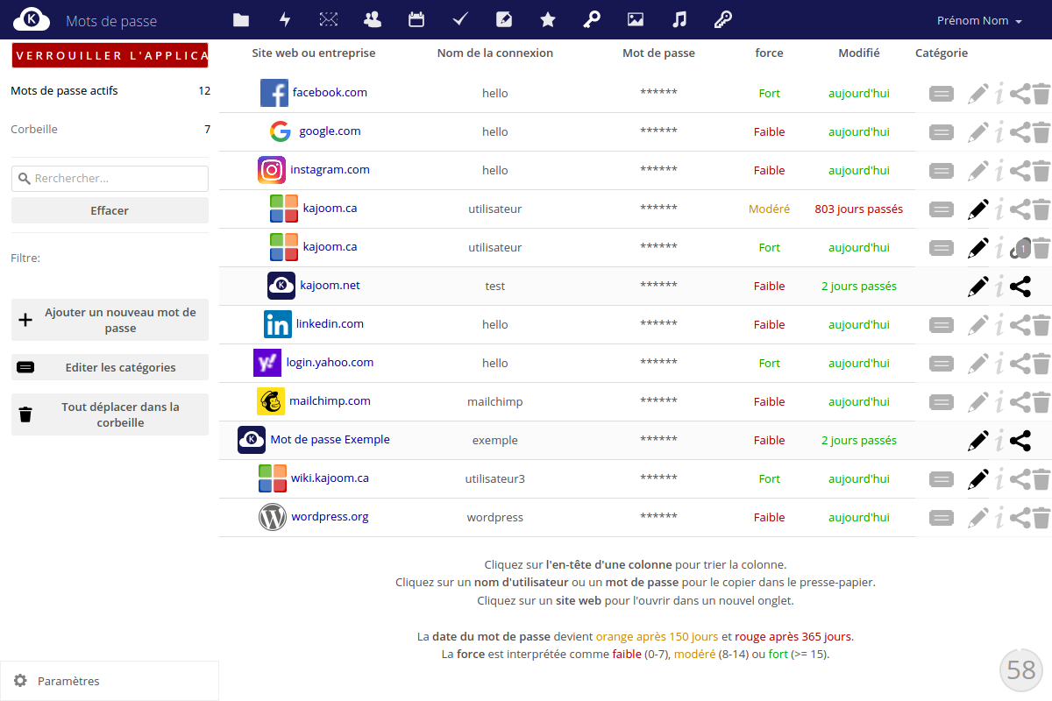Open the star Bookmarks icon

[548, 19]
